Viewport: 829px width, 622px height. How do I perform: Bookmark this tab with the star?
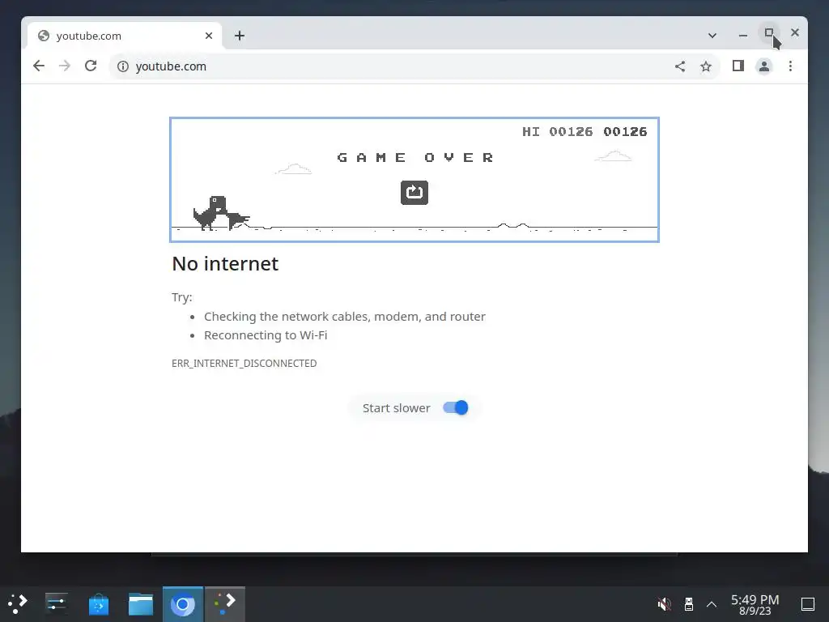point(706,66)
